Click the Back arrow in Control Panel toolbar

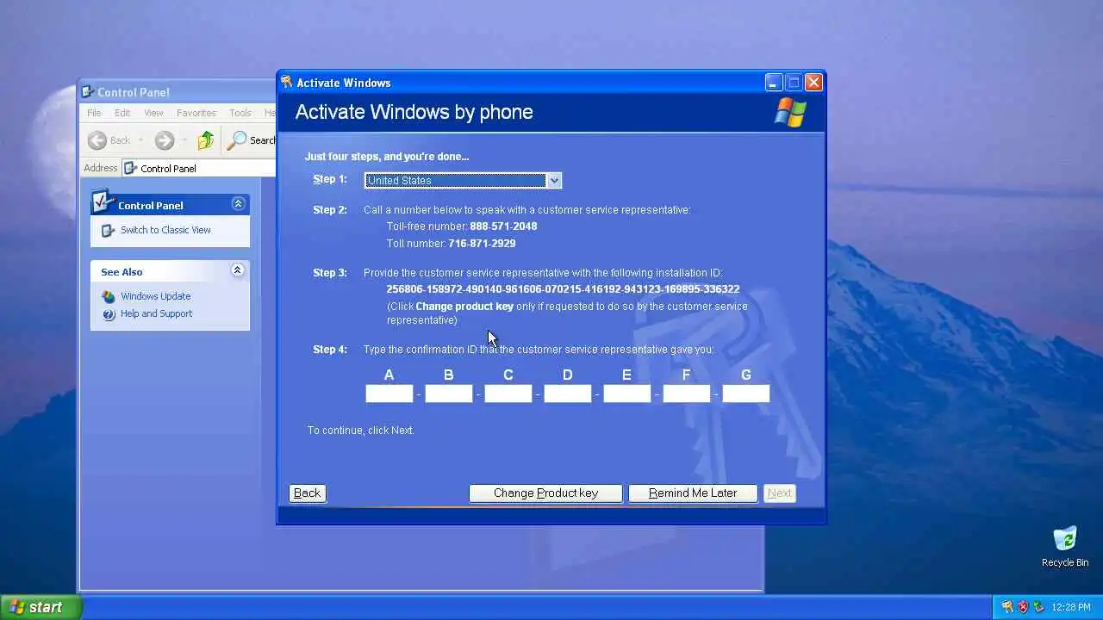97,140
